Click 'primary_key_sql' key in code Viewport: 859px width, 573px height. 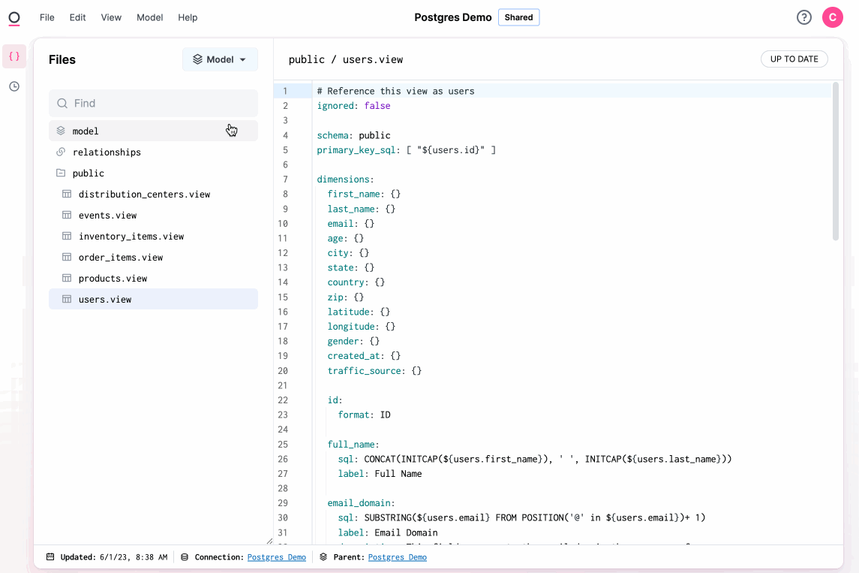click(x=356, y=150)
